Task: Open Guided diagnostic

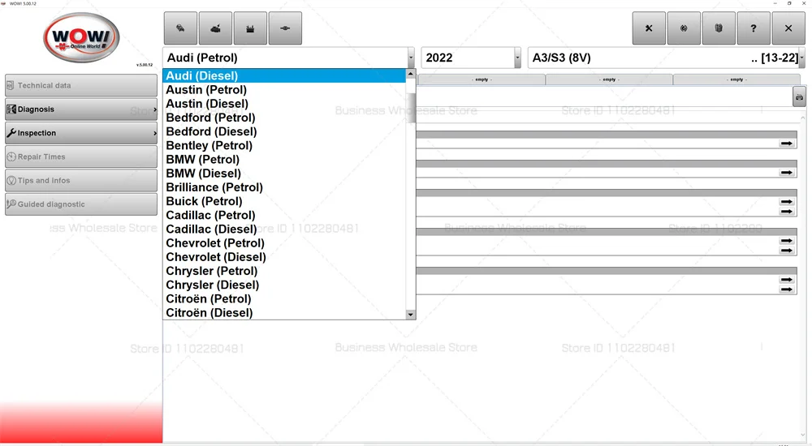Action: [x=81, y=204]
